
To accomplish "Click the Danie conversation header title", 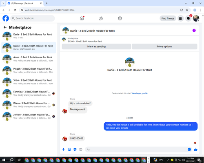I will [92, 31].
